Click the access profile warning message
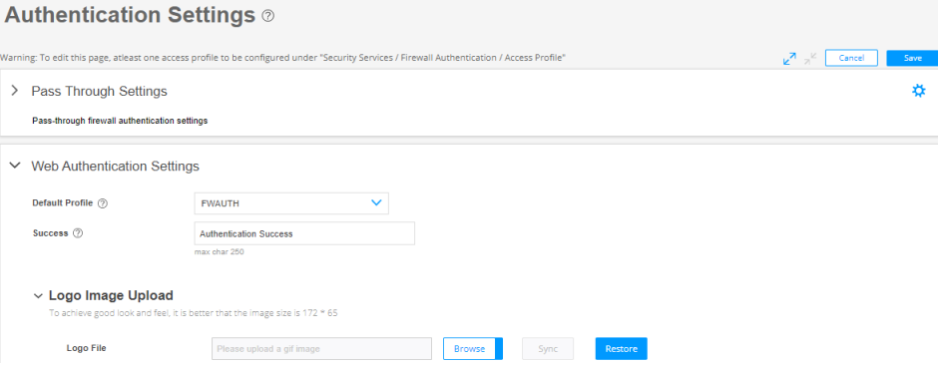This screenshot has width=938, height=365. click(x=283, y=58)
